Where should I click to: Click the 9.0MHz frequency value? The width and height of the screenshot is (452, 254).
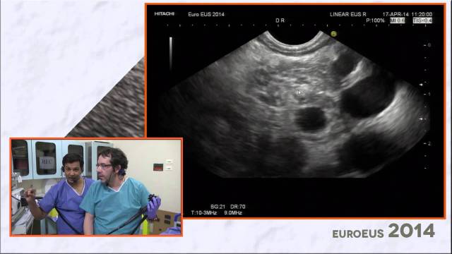click(233, 213)
